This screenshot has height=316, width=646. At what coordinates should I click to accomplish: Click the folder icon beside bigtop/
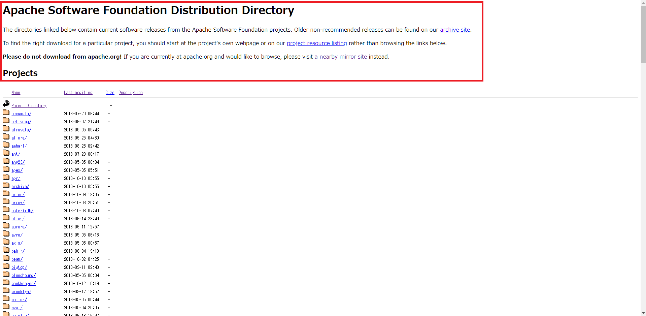click(6, 266)
